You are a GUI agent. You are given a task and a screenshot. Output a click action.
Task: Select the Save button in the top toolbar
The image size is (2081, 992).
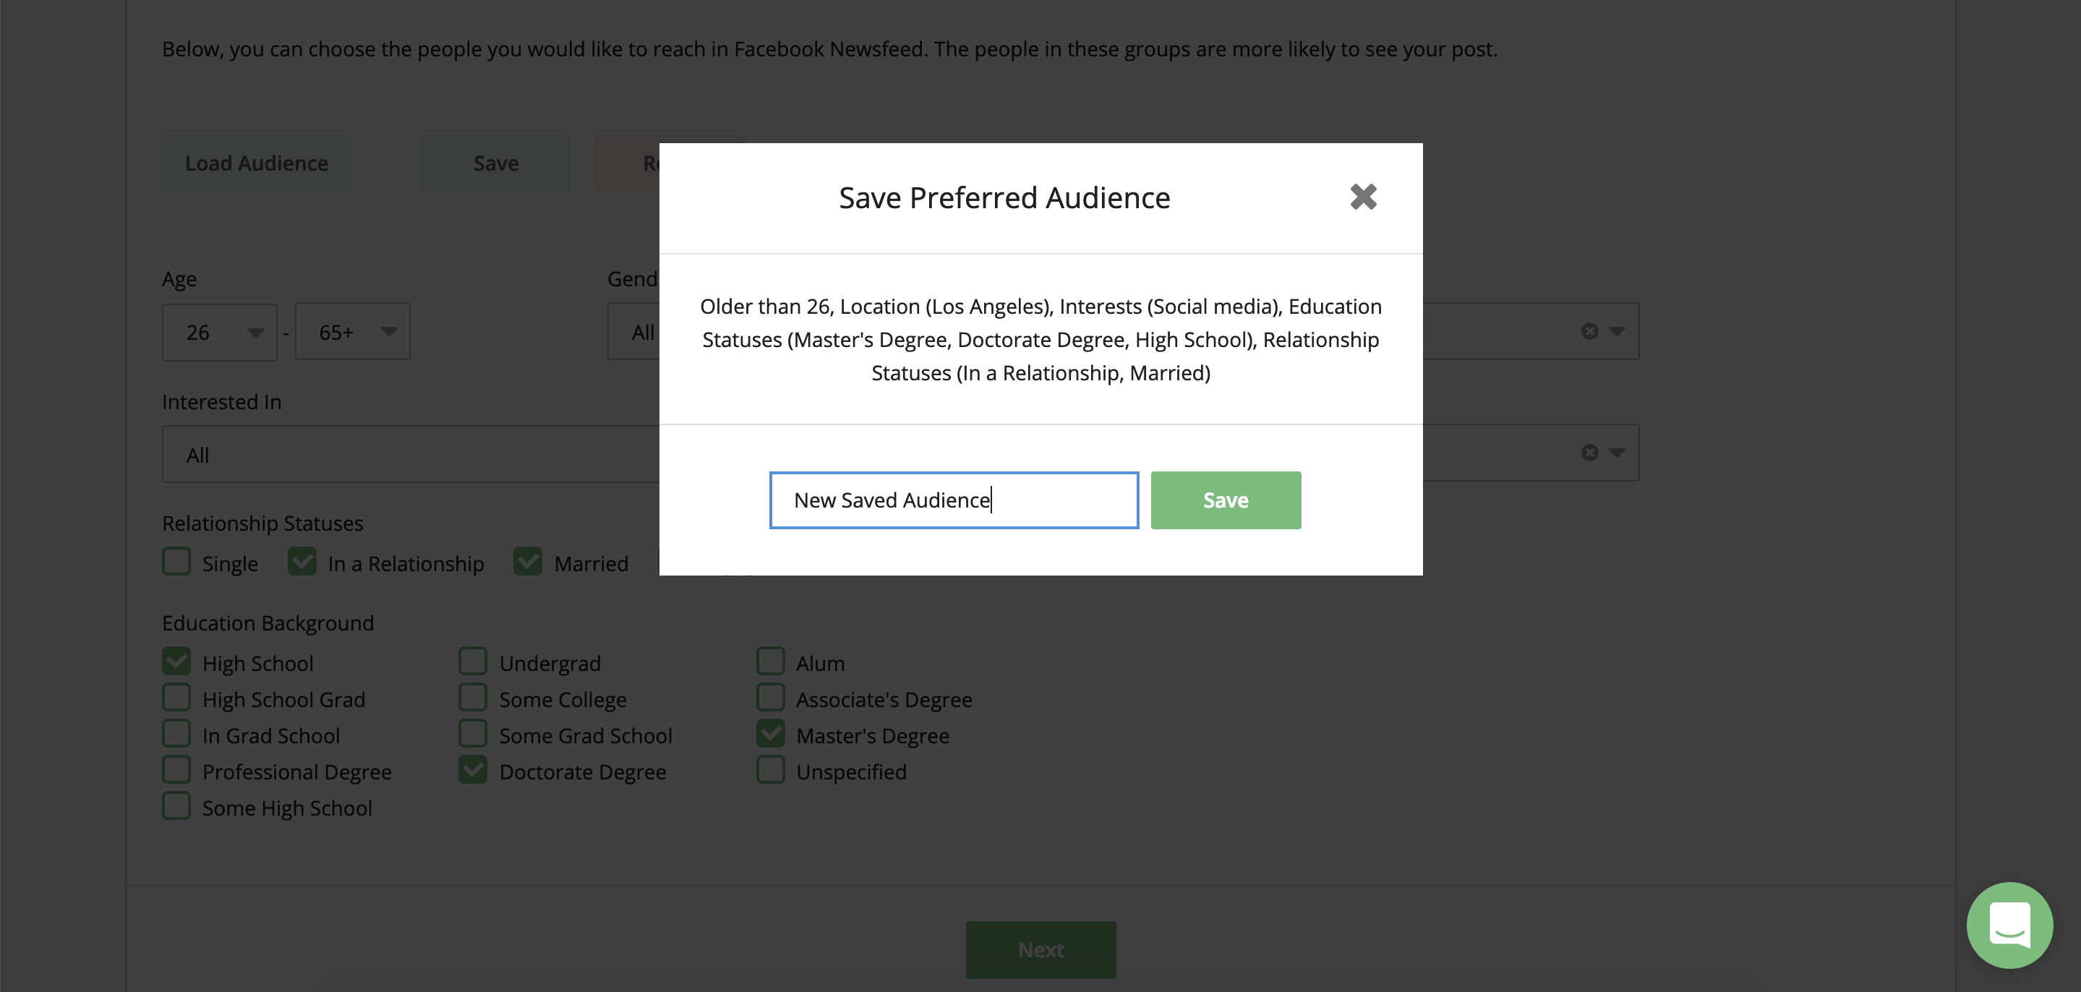(x=496, y=163)
